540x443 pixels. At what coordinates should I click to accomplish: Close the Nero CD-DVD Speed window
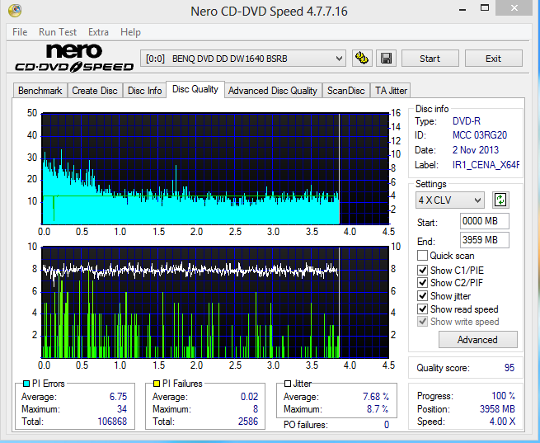point(514,8)
